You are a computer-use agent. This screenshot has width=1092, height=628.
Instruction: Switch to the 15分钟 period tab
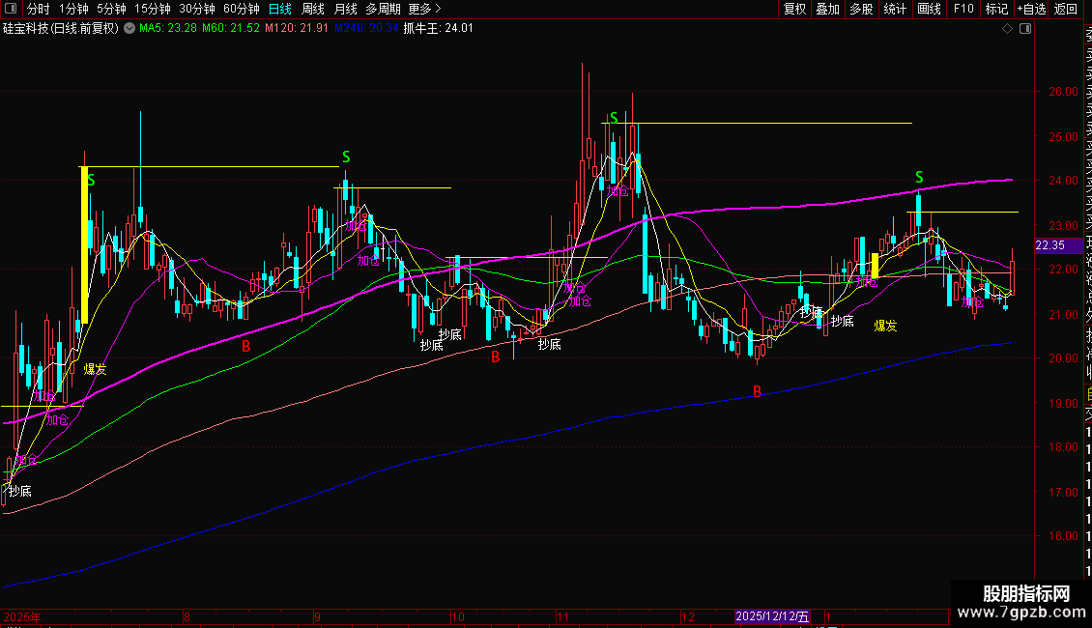153,9
